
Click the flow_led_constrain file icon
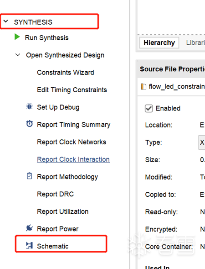click(143, 86)
